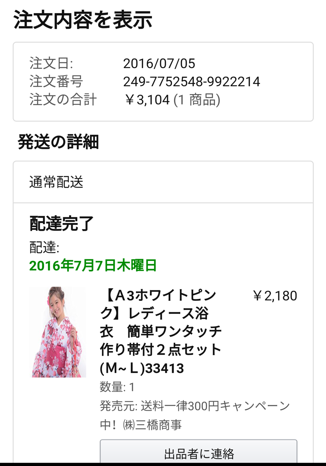Open the レディース浴衣 product title link
This screenshot has width=326, height=466.
tap(161, 332)
